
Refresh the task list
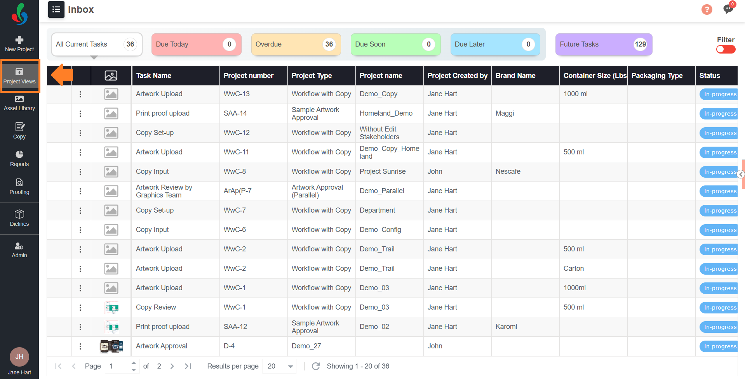pos(316,366)
